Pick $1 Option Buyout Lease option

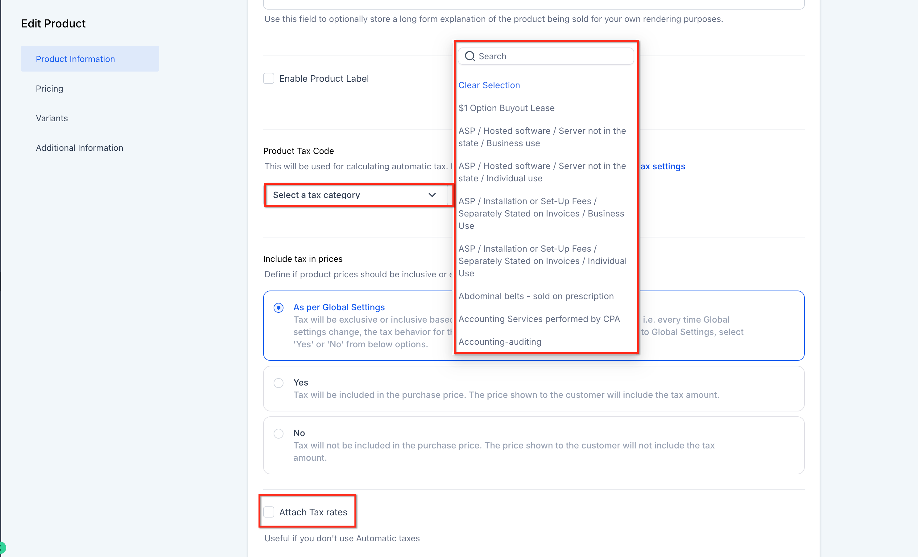click(x=506, y=108)
